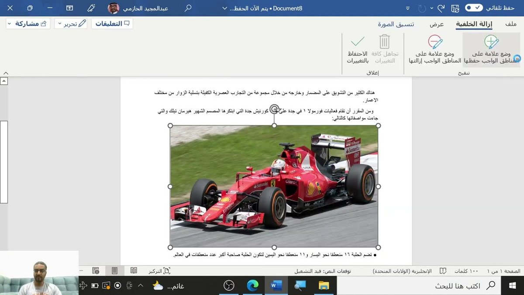Viewport: 524px width, 295px height.
Task: Click the vertical scrollbar up arrow
Action: 4,81
